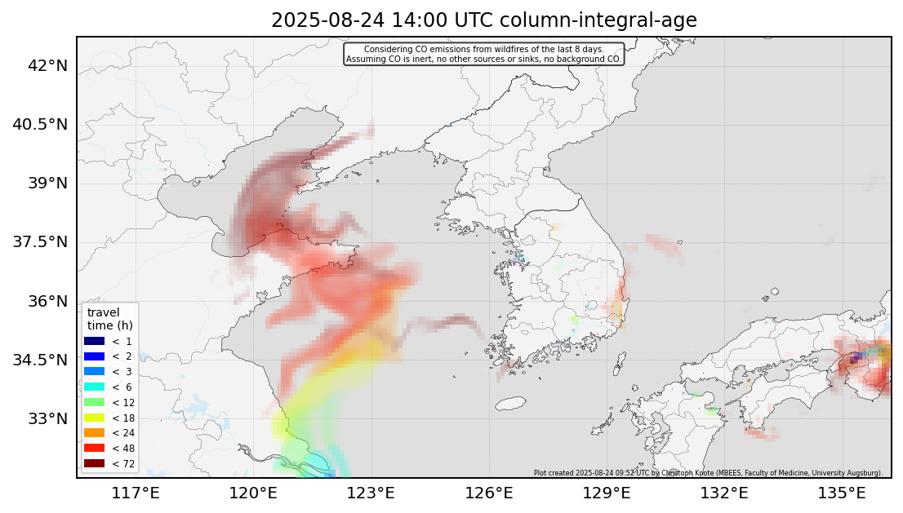Click the 135°E longitude axis label

pyautogui.click(x=842, y=493)
